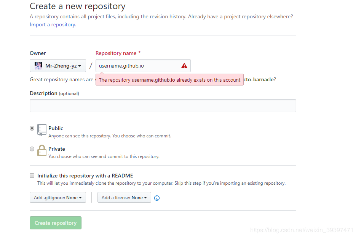Click the blue license info icon
The height and width of the screenshot is (237, 356).
(x=156, y=198)
